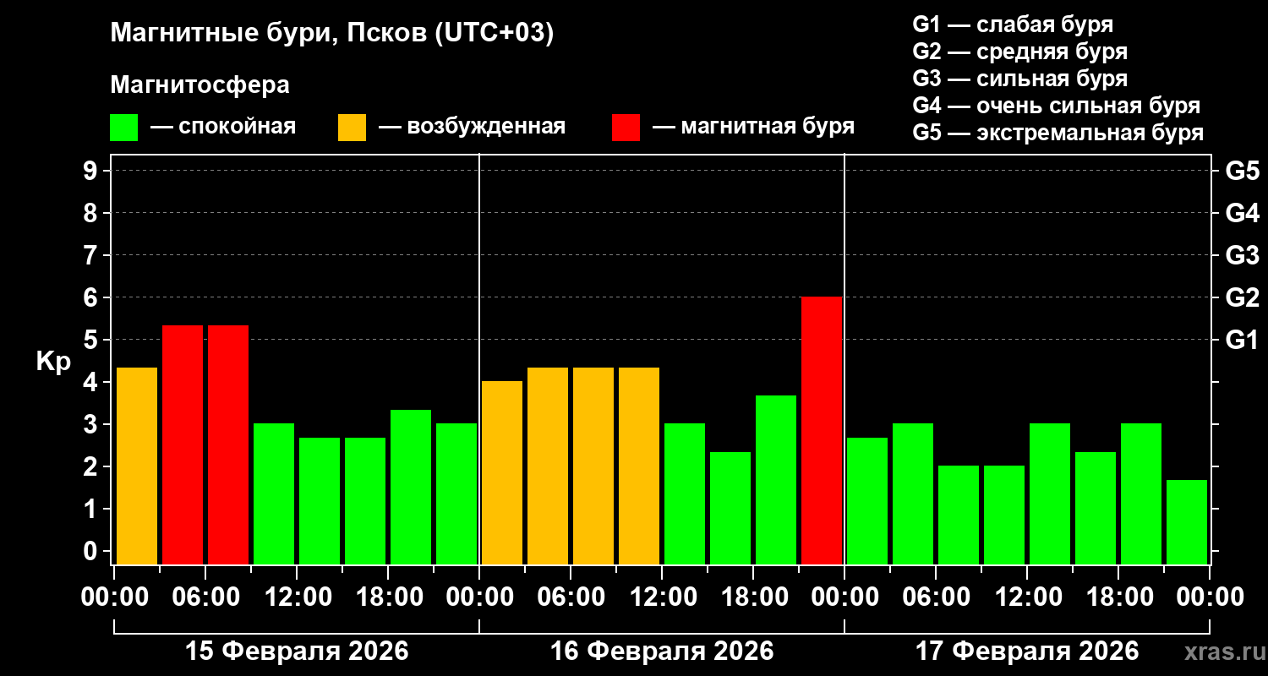Select the 16 Feb 00:00–03:00 orange bar
The width and height of the screenshot is (1268, 676).
pyautogui.click(x=502, y=472)
